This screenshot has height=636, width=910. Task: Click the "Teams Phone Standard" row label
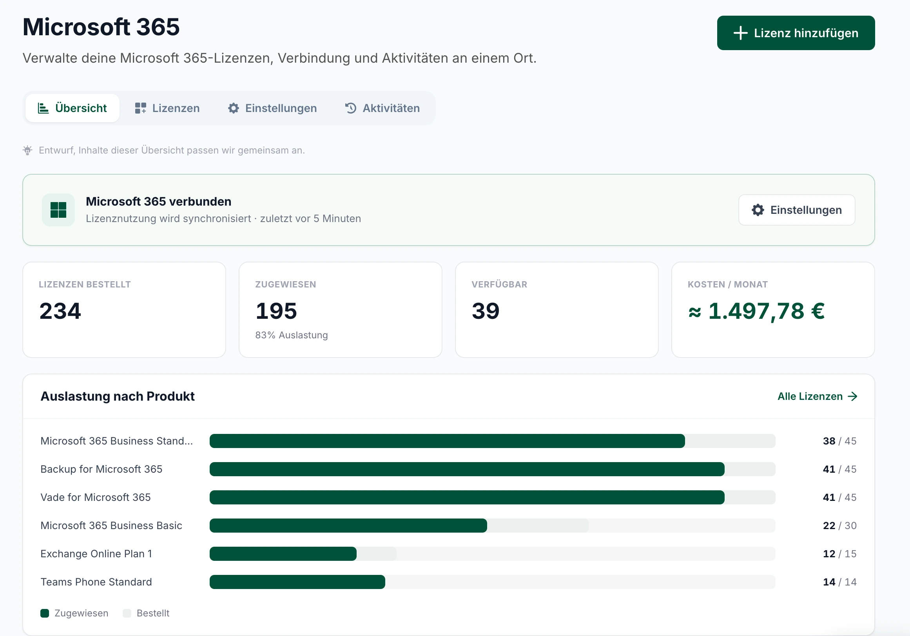click(x=96, y=582)
